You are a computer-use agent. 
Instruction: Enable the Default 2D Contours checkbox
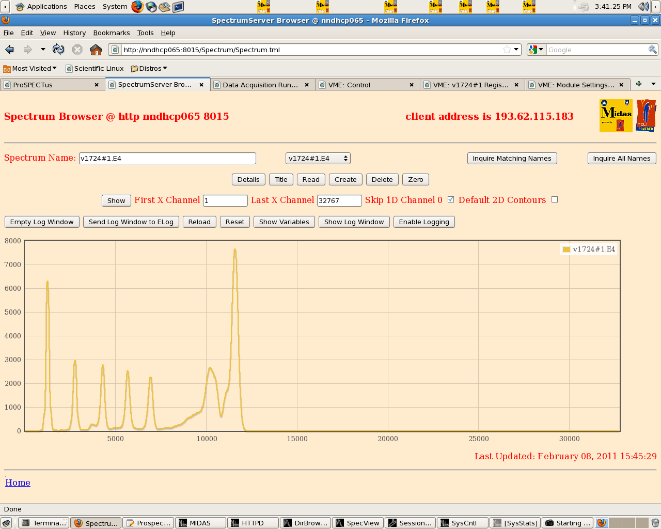(555, 199)
